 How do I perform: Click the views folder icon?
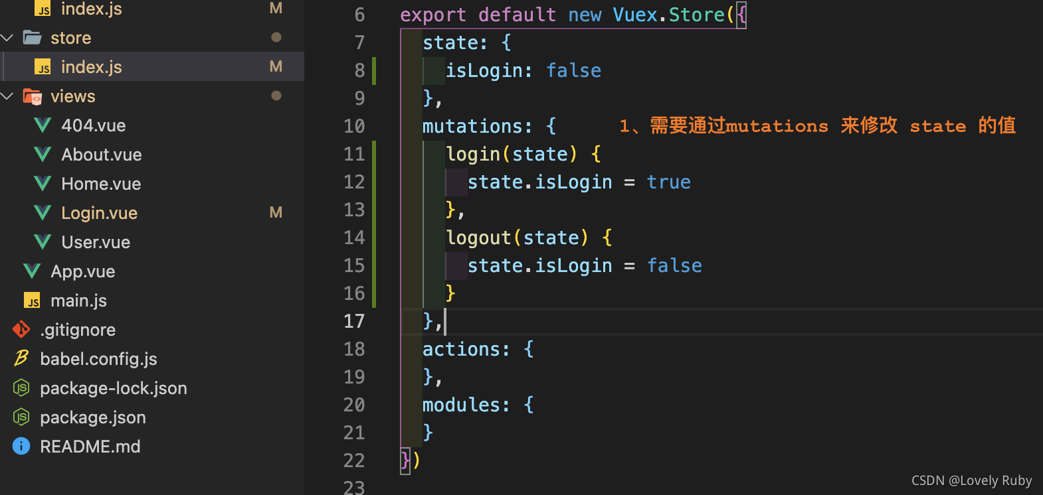[32, 96]
